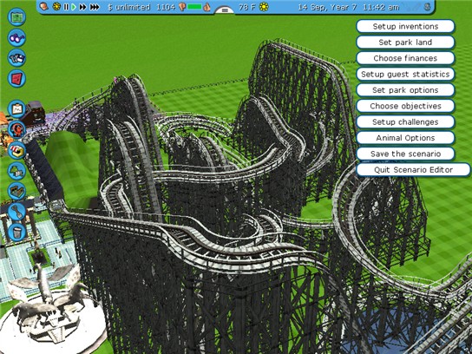Open the Setup inventions menu
472x354 pixels.
405,27
